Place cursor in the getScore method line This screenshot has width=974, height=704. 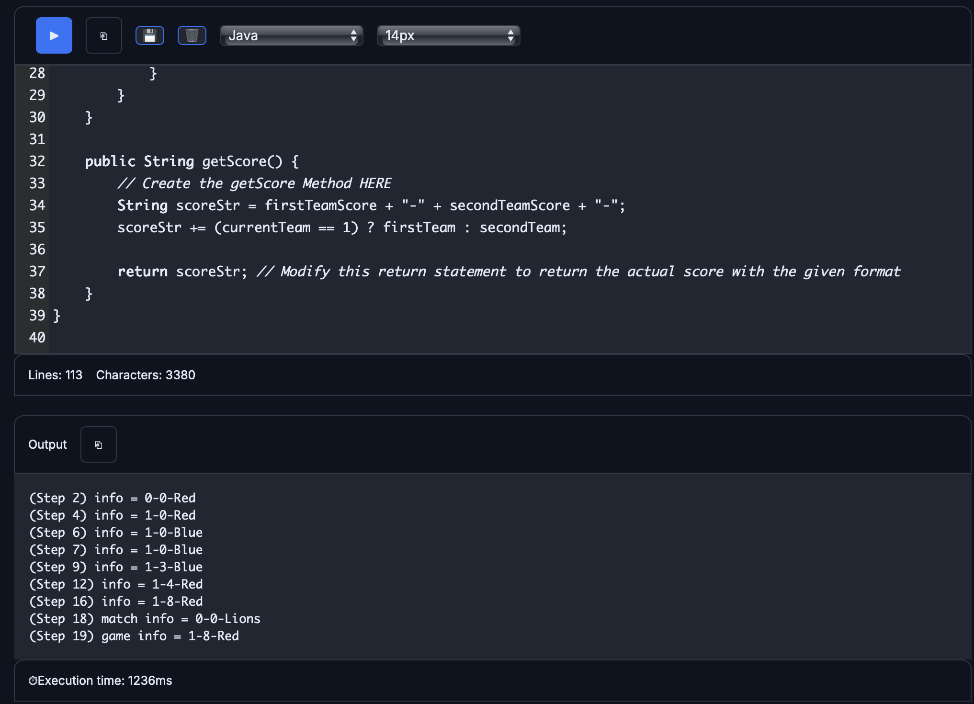click(x=192, y=161)
